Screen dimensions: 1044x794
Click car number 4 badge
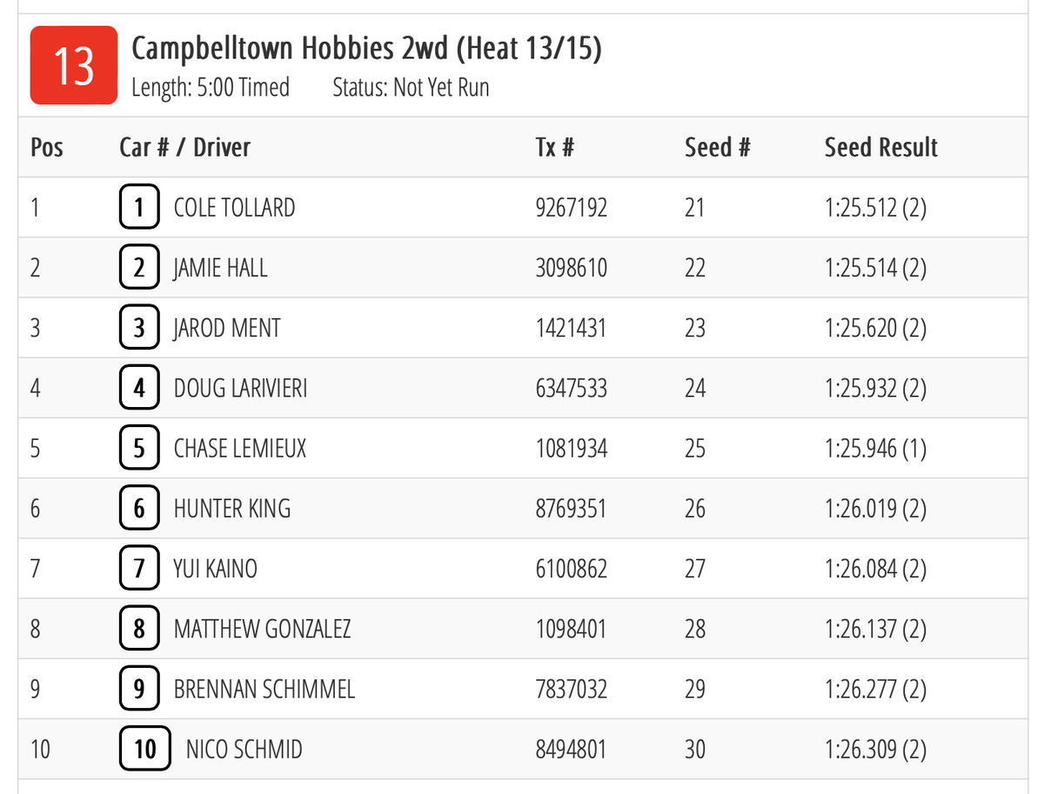139,388
